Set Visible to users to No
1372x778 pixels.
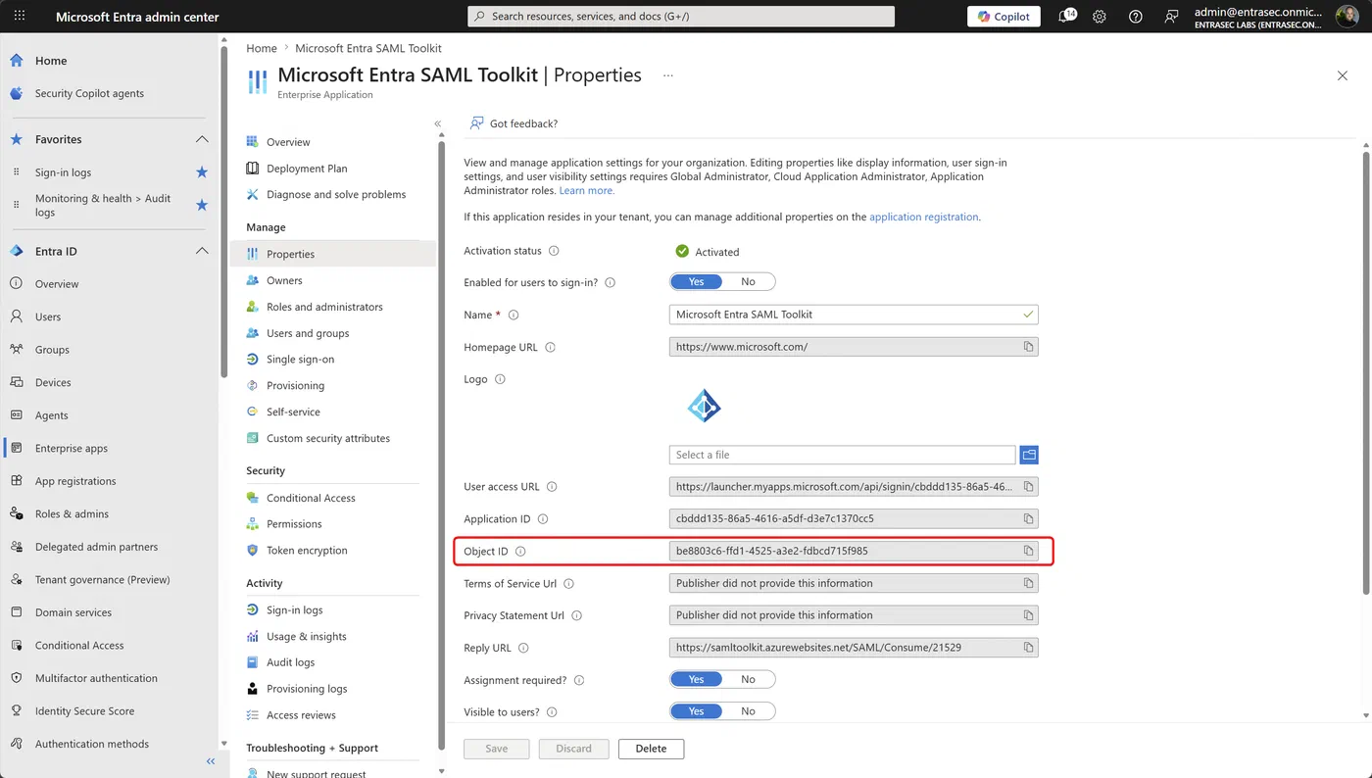(x=749, y=711)
